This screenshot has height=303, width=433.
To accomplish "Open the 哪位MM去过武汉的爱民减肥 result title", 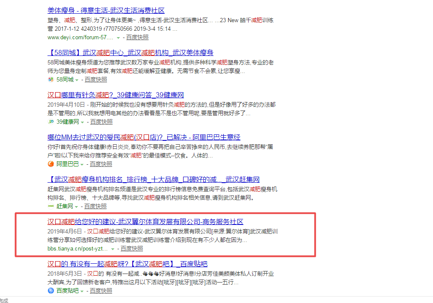I will 144,137.
